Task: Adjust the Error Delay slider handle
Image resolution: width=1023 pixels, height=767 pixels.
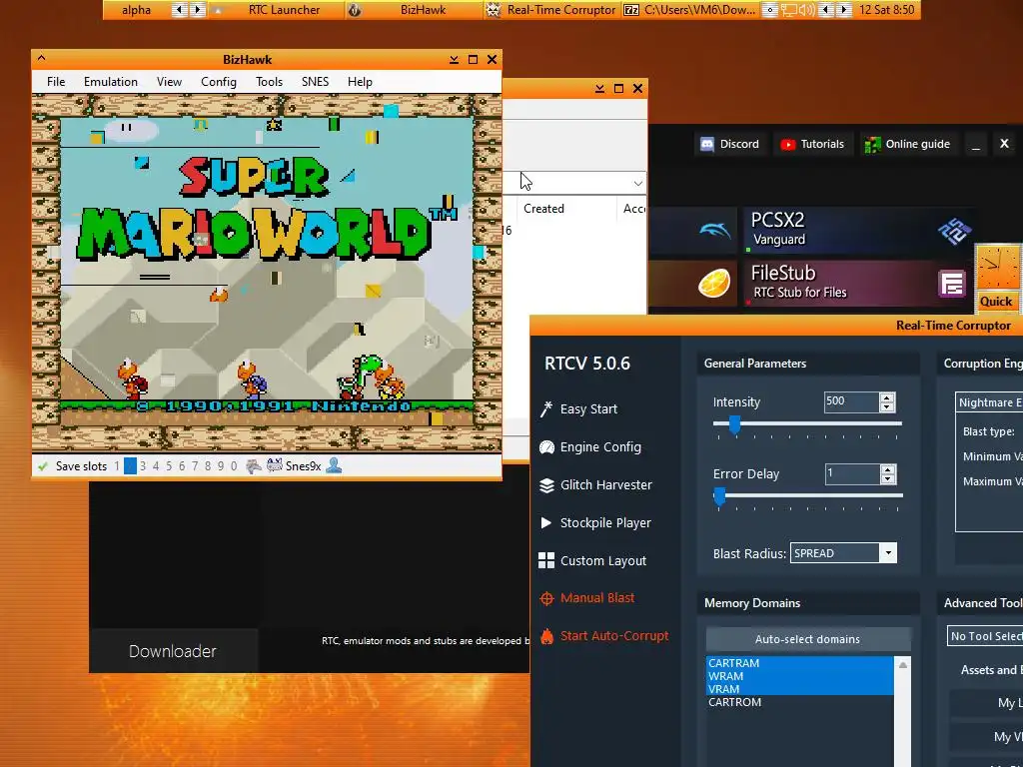Action: [719, 496]
